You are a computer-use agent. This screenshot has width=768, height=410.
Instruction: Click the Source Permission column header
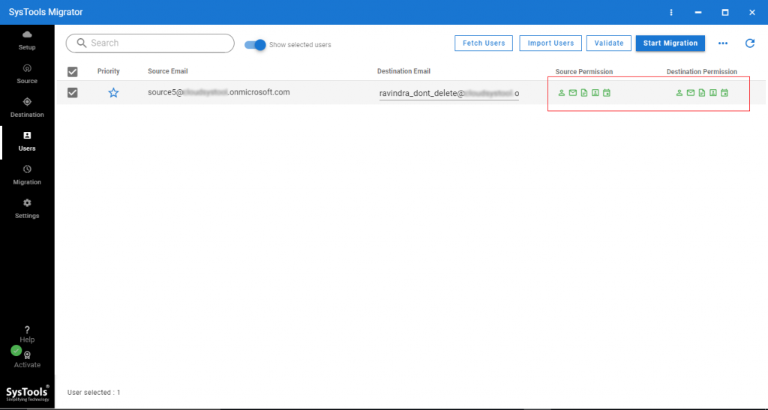point(583,71)
